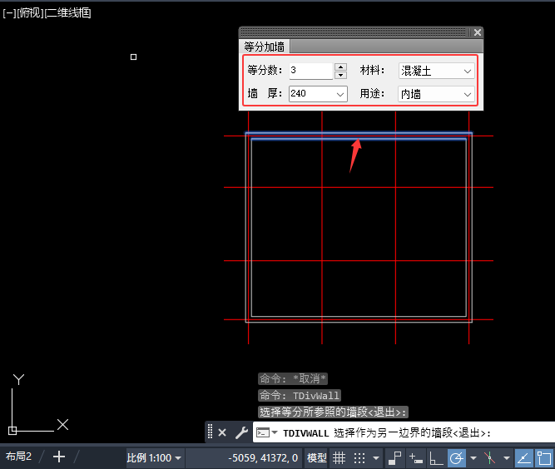Decrease 等分数 with down stepper arrow
This screenshot has height=469, width=555.
pyautogui.click(x=340, y=75)
